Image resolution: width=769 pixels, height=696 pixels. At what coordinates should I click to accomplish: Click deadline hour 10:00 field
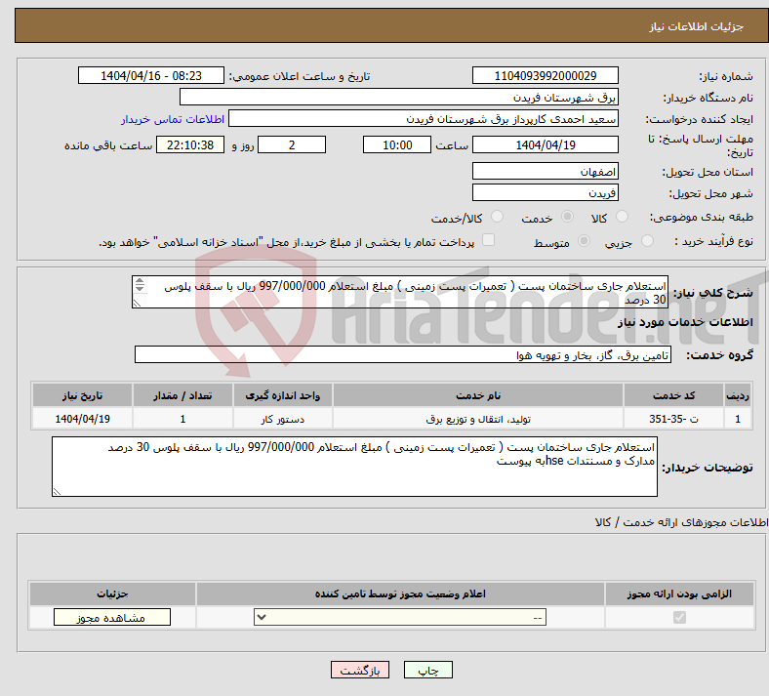pyautogui.click(x=397, y=144)
